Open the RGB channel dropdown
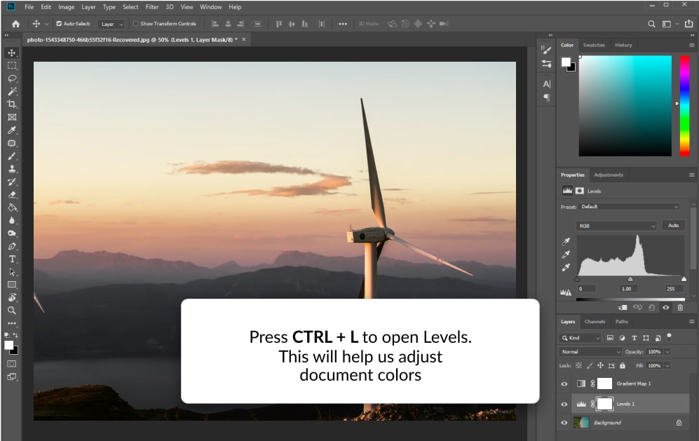699x441 pixels. (616, 226)
